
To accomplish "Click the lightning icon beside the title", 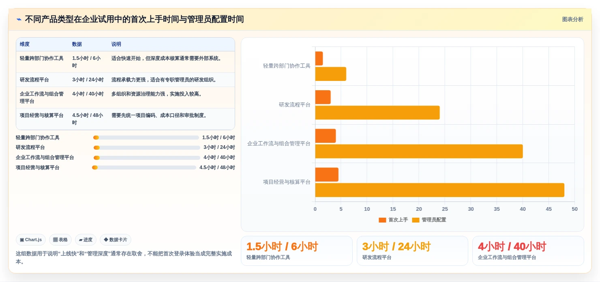I will (x=19, y=19).
